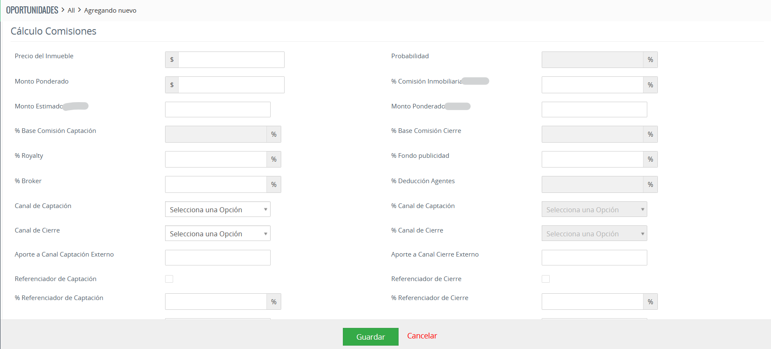This screenshot has height=349, width=771.
Task: Save the form with Guardar button
Action: [371, 337]
